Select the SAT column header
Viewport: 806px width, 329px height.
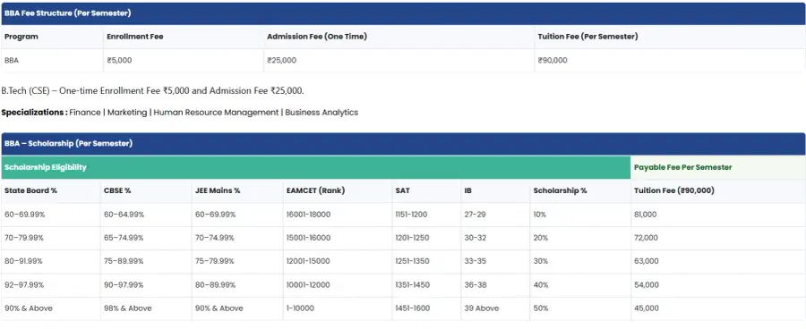[426, 190]
